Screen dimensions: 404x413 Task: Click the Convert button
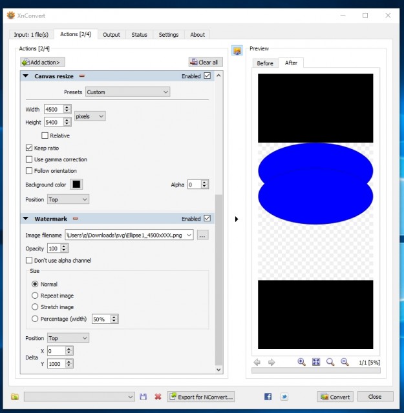click(335, 397)
